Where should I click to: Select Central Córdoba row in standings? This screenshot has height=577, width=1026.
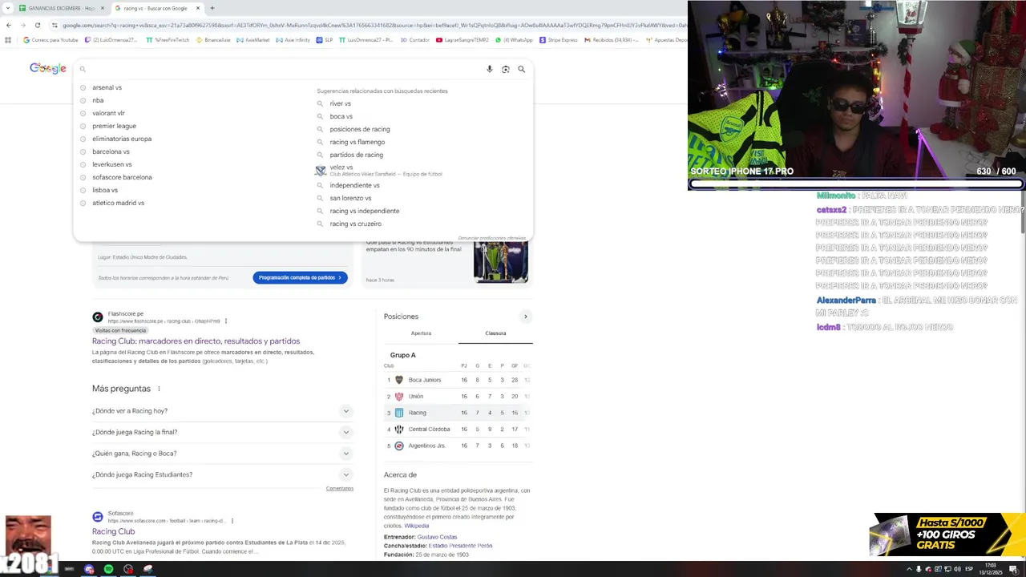click(x=458, y=429)
